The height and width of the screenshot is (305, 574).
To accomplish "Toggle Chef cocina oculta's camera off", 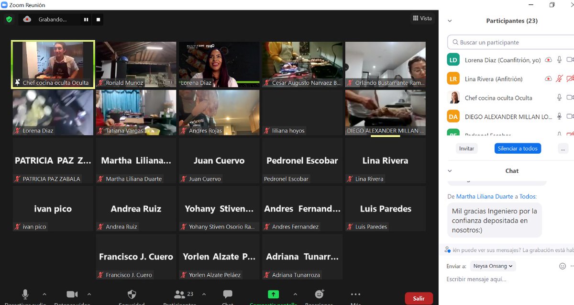I will click(x=571, y=97).
